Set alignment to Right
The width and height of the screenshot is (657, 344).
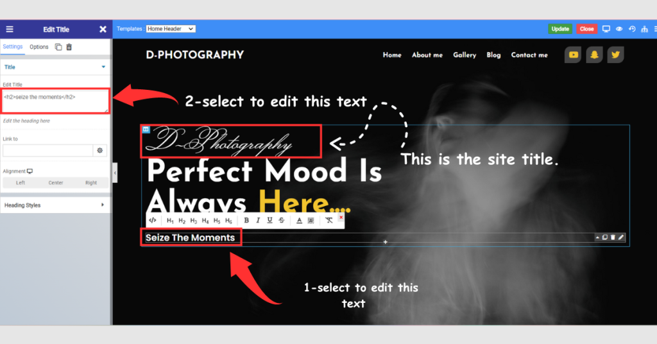click(x=91, y=183)
